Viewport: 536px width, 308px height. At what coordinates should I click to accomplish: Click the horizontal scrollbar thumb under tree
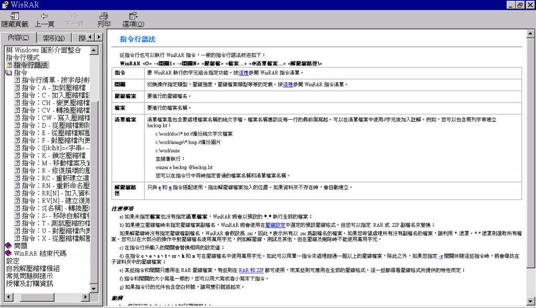pos(37,297)
